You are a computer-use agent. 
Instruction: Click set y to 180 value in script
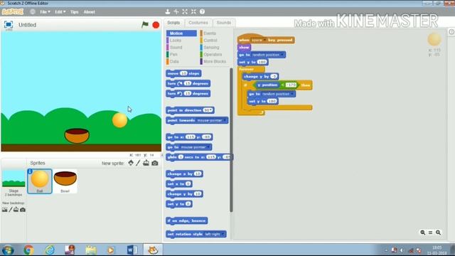click(262, 62)
